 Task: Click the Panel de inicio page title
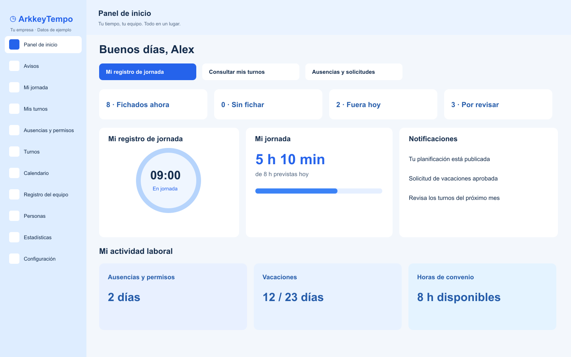pos(125,13)
